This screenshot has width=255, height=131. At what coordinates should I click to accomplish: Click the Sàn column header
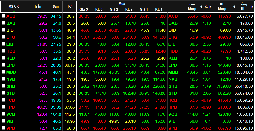[x=56, y=6]
